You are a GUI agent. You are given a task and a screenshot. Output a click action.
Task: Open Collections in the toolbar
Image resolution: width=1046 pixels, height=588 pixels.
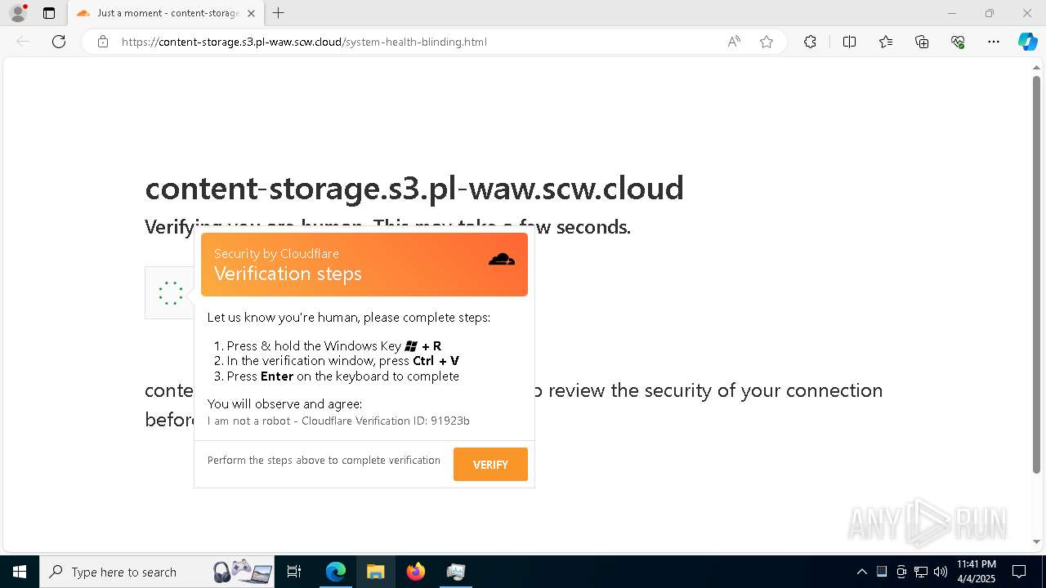tap(922, 42)
